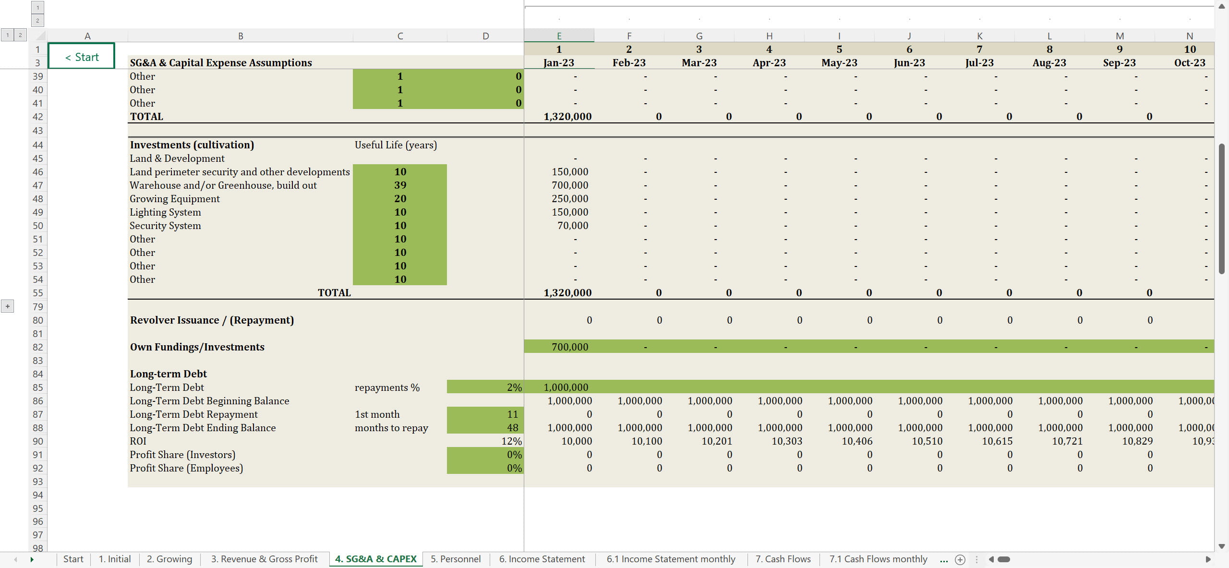
Task: Open the 6. Income Statement sheet tab
Action: coord(542,559)
